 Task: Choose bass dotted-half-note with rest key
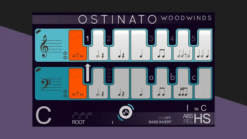pos(98,83)
